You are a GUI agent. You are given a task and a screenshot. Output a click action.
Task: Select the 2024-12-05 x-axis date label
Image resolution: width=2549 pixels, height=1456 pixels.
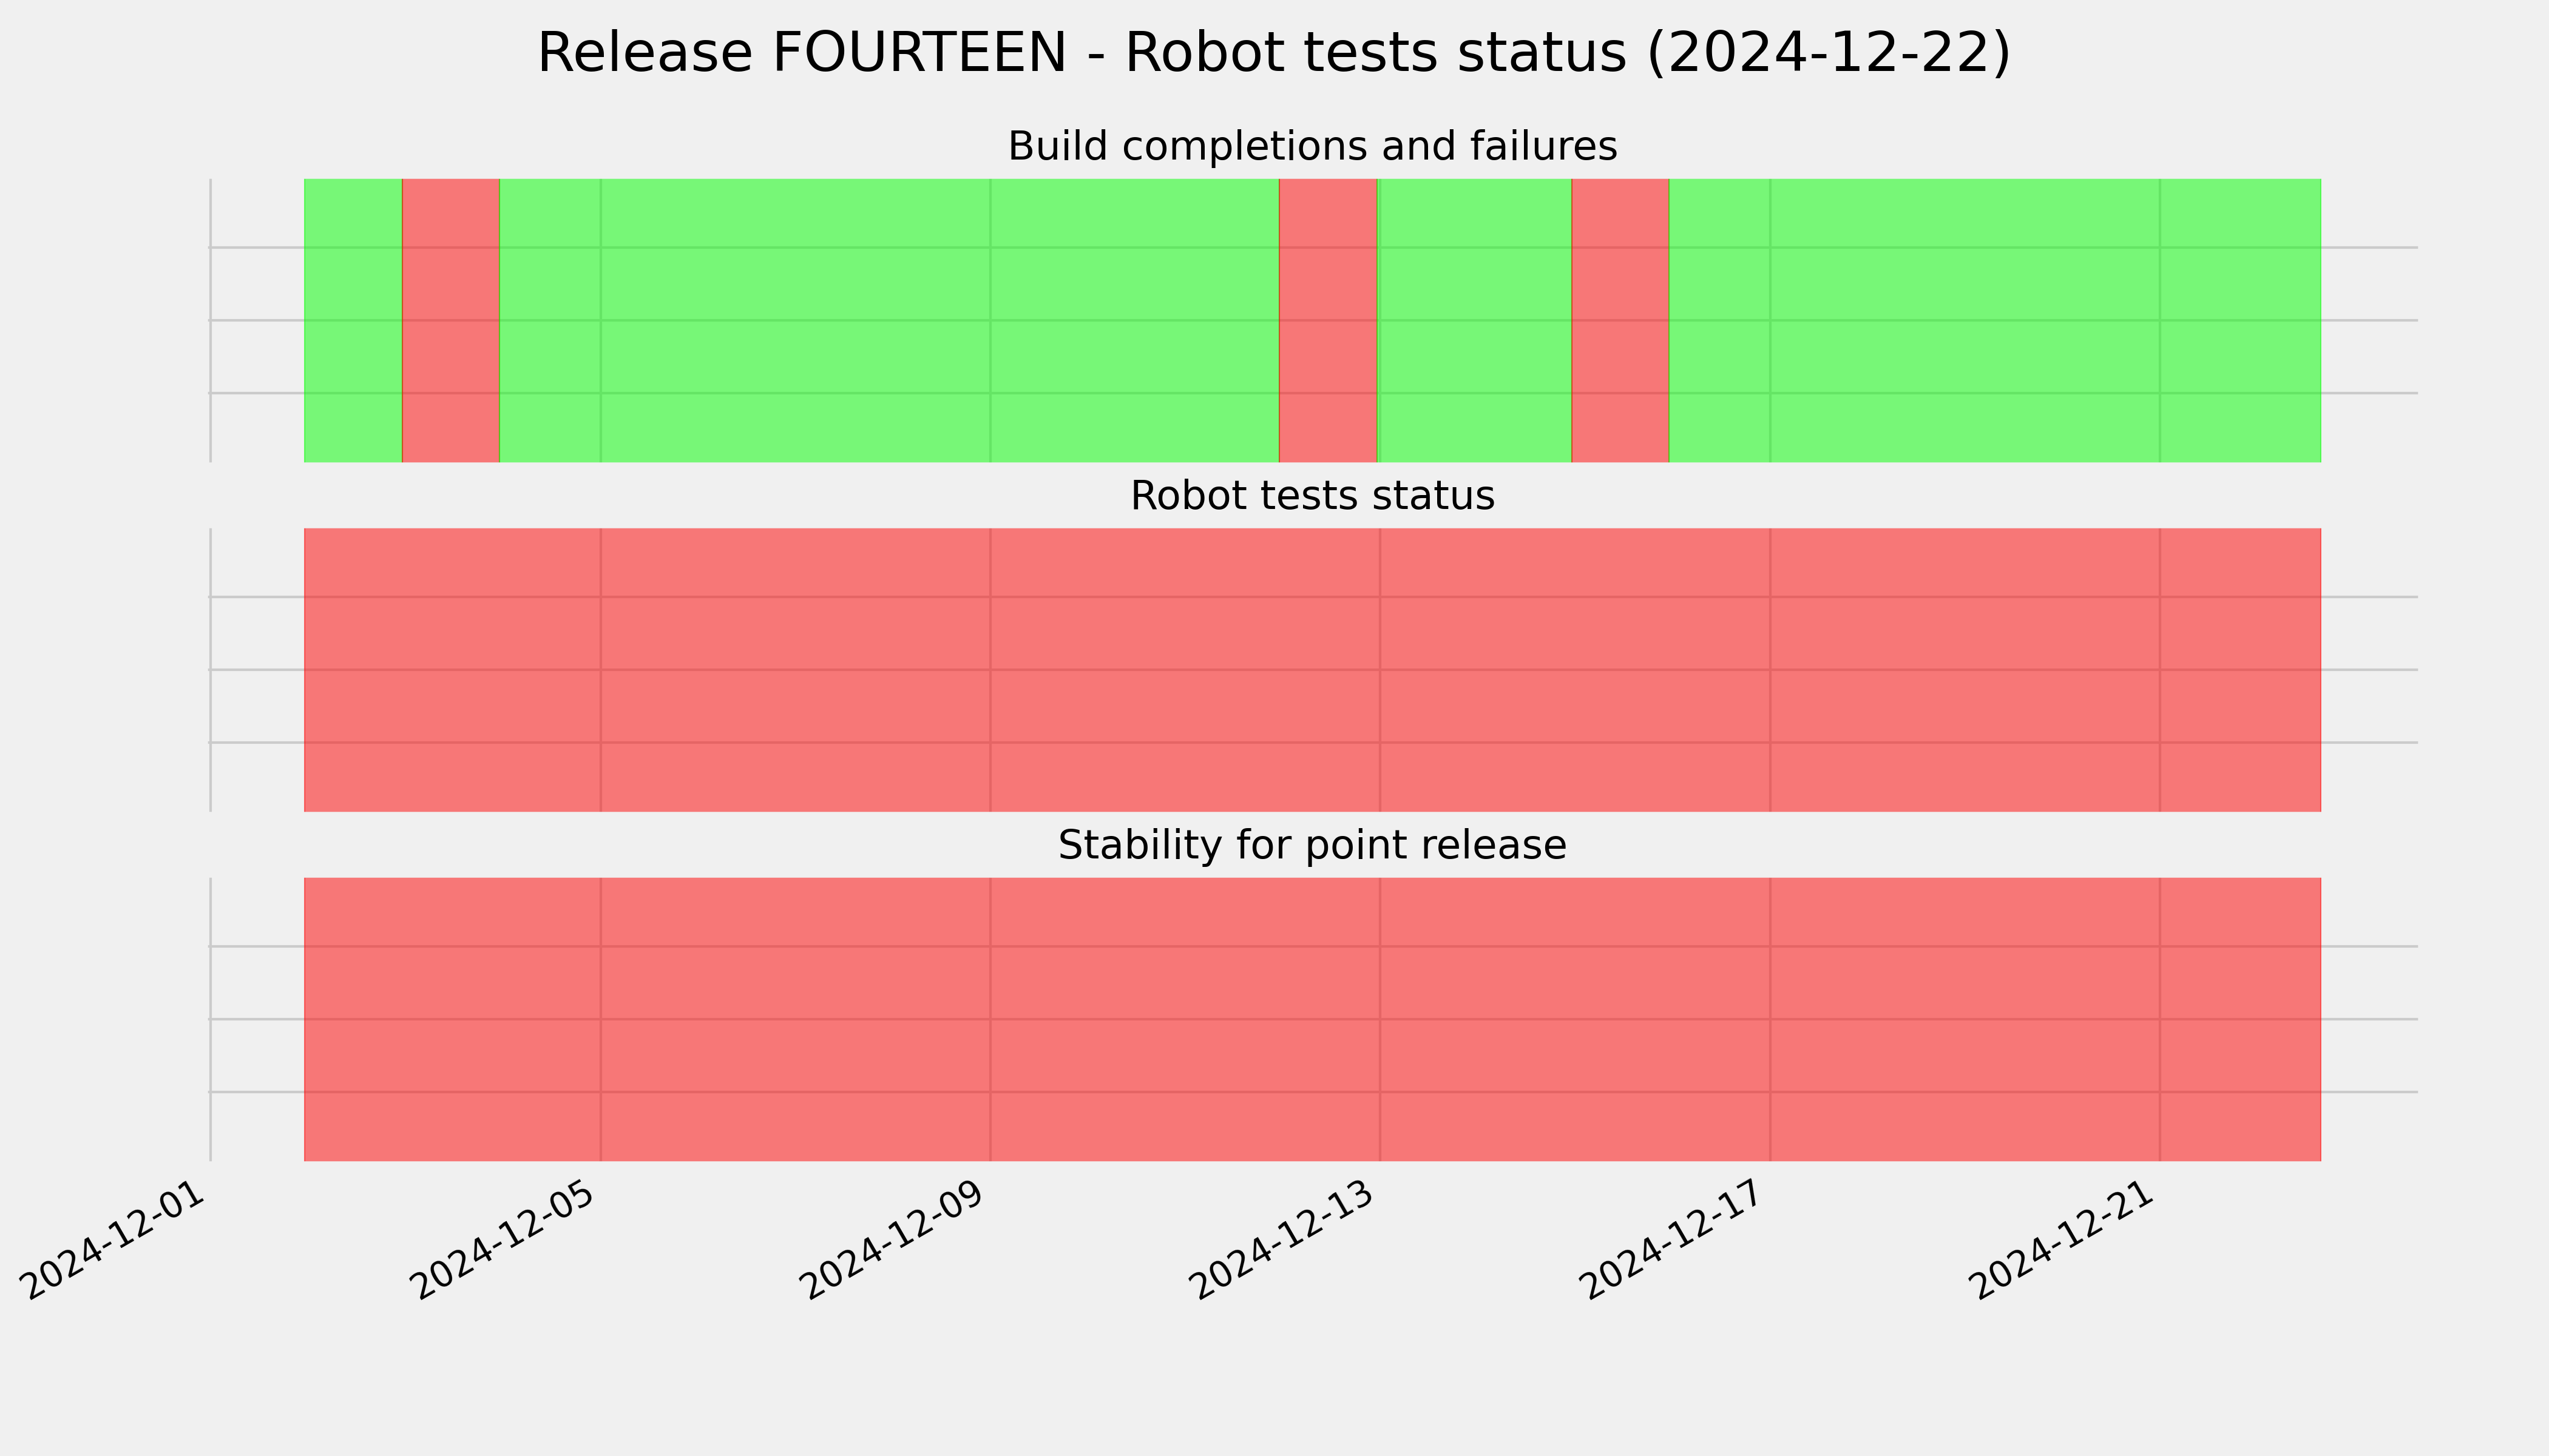tap(507, 1240)
